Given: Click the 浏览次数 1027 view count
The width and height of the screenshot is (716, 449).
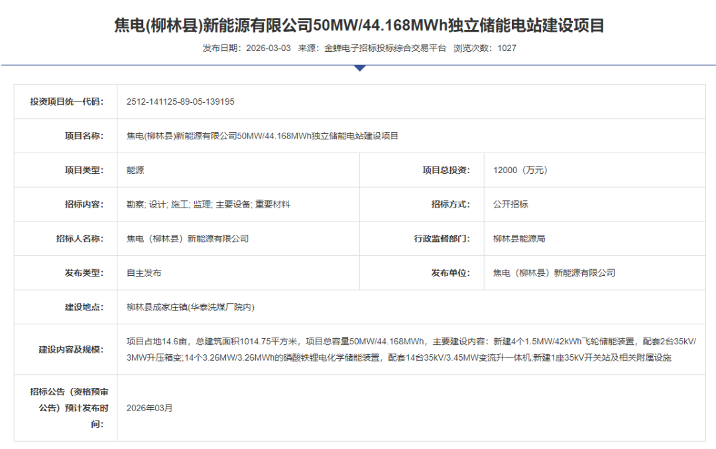Looking at the screenshot, I should pos(485,48).
